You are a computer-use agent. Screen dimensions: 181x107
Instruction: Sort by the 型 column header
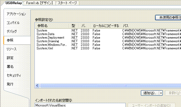click(x=74, y=26)
